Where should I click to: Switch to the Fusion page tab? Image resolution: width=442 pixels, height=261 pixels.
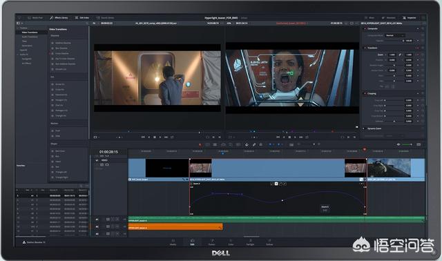pyautogui.click(x=212, y=242)
